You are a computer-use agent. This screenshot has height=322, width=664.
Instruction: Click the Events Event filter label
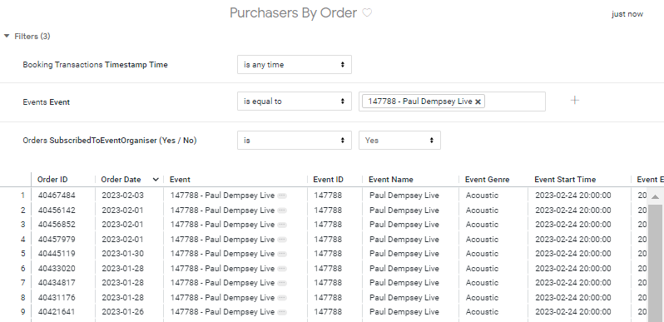[46, 102]
